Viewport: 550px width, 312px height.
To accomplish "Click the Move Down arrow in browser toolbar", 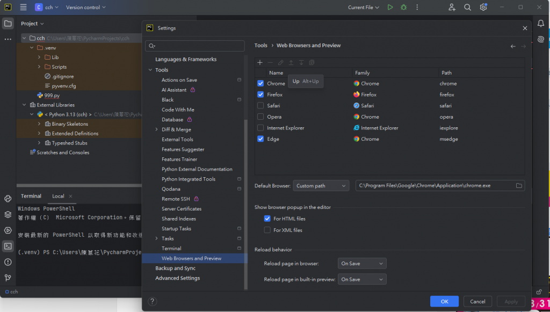I will click(301, 62).
